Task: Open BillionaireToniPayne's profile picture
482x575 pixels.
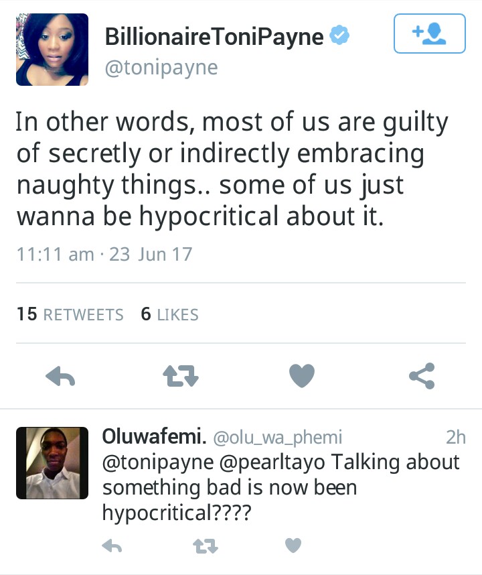Action: pyautogui.click(x=52, y=50)
